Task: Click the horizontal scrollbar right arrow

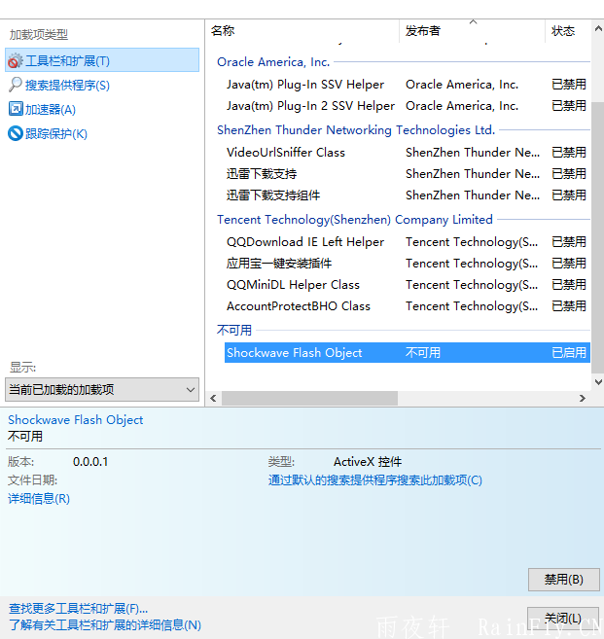Action: [583, 399]
